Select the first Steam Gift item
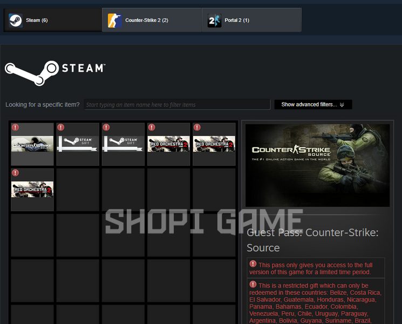 [x=78, y=144]
